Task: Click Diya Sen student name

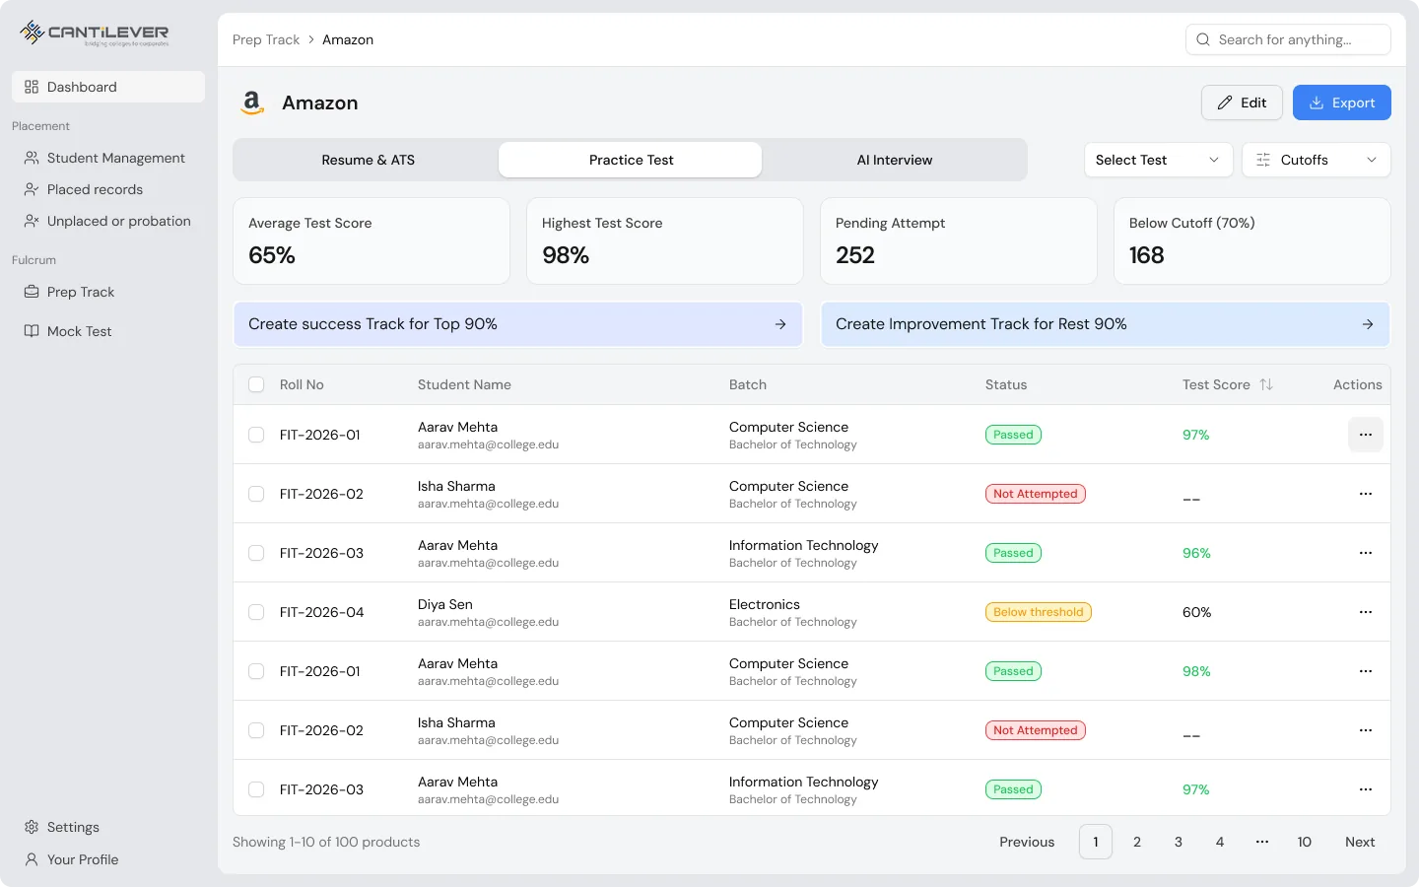Action: point(445,604)
